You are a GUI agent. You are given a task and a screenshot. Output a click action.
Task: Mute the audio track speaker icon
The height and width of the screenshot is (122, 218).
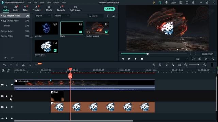tap(12, 118)
